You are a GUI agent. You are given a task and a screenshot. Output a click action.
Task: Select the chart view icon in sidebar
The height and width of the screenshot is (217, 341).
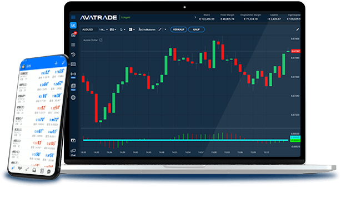[73, 25]
